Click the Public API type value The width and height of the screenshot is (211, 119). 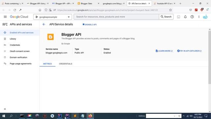pos(79,53)
